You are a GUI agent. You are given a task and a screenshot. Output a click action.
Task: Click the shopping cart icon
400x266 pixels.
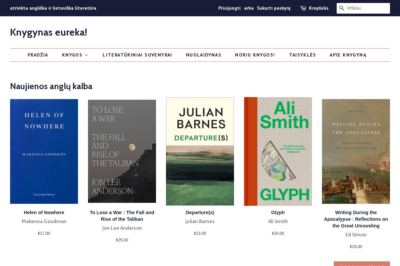303,8
